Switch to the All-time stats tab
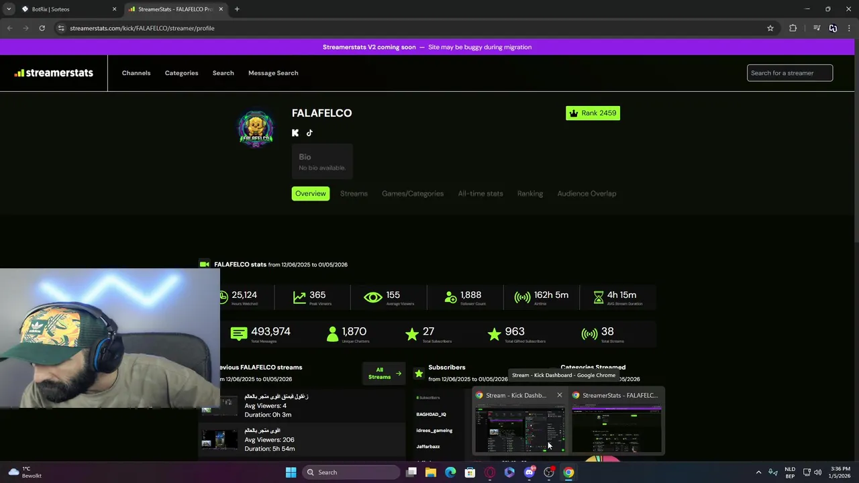The width and height of the screenshot is (859, 483). click(x=481, y=193)
